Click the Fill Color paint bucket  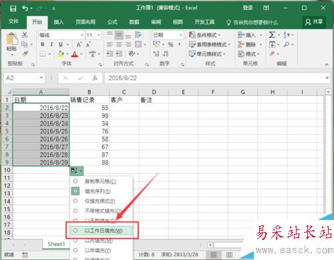(x=60, y=54)
